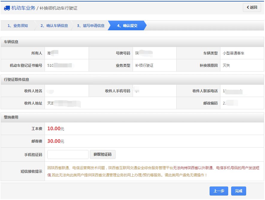Click the orange 短信接收提示 notice text

154,172
